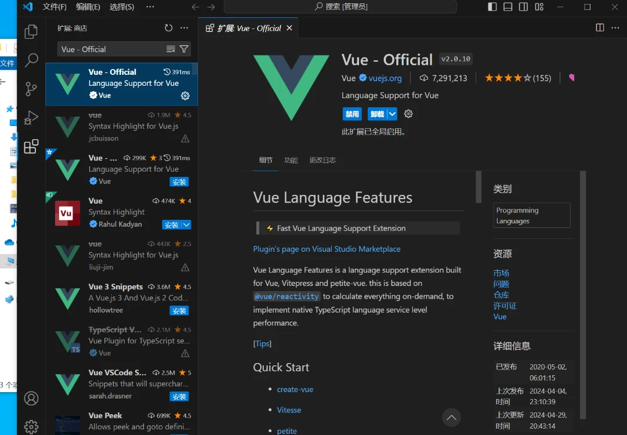Screen dimensions: 627x435
Task: Open extensions view more actions menu
Action: coord(184,28)
